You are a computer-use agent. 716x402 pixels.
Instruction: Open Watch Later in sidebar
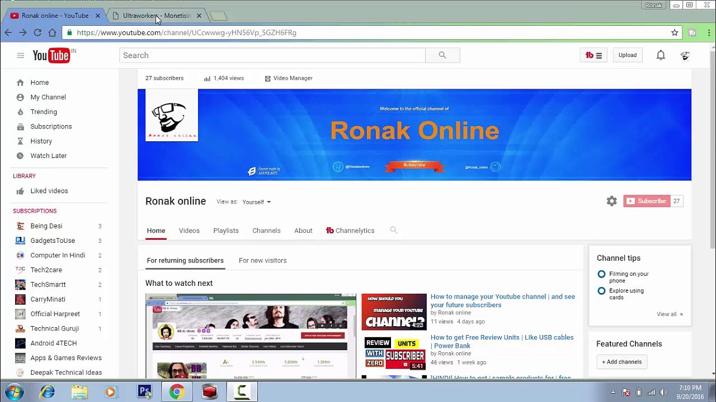pos(49,156)
